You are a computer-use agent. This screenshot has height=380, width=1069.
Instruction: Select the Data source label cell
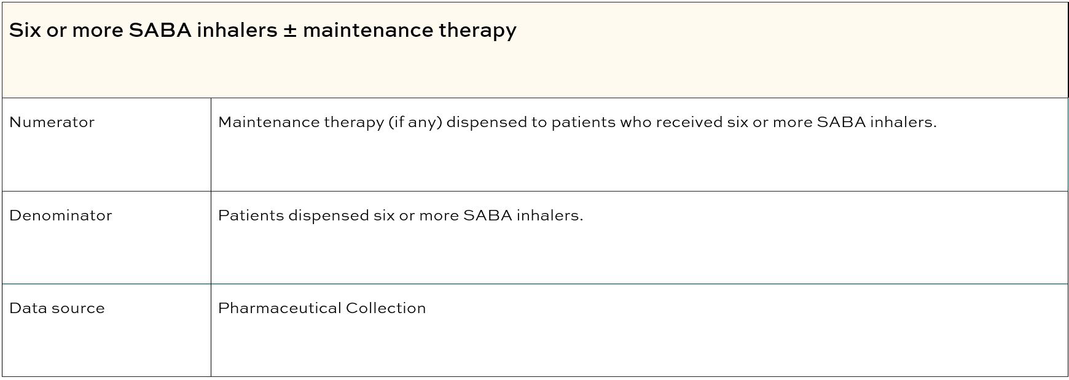57,308
